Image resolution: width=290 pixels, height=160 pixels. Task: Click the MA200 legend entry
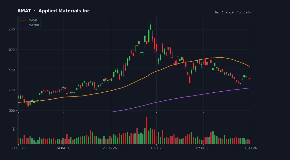click(30, 25)
